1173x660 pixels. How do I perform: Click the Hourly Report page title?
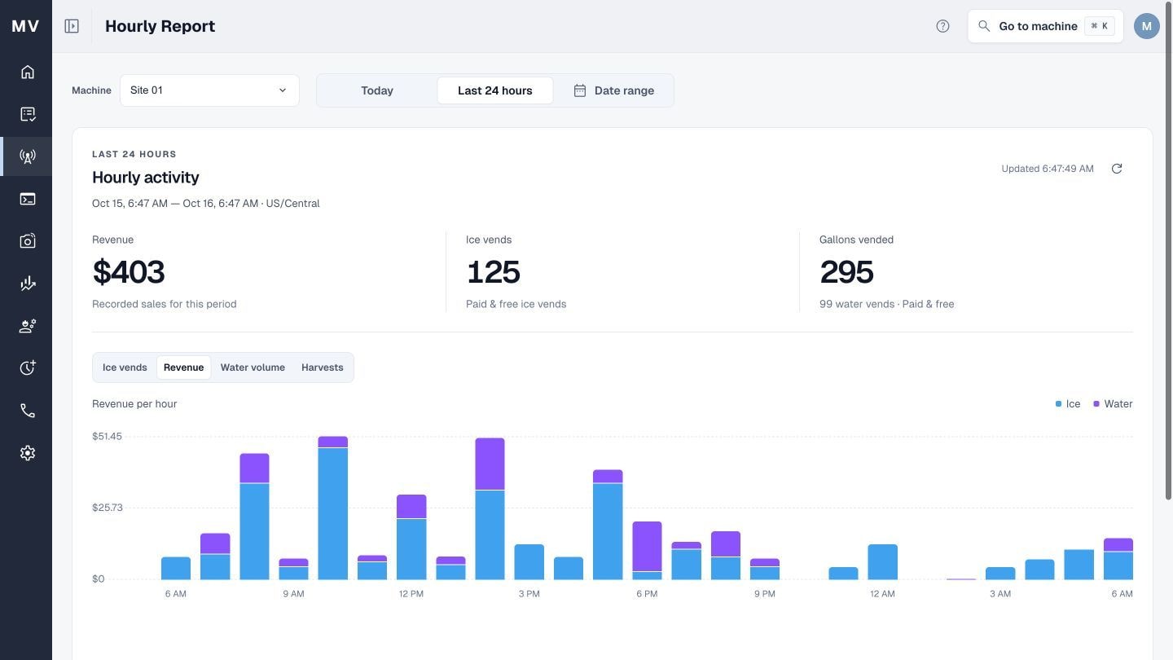click(x=160, y=26)
